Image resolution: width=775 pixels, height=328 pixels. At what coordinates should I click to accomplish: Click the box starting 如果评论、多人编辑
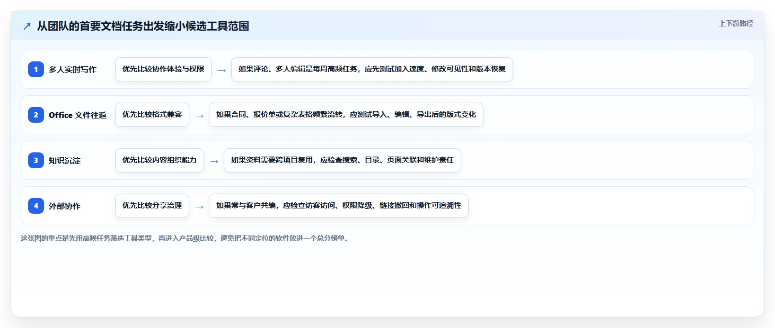pyautogui.click(x=372, y=69)
